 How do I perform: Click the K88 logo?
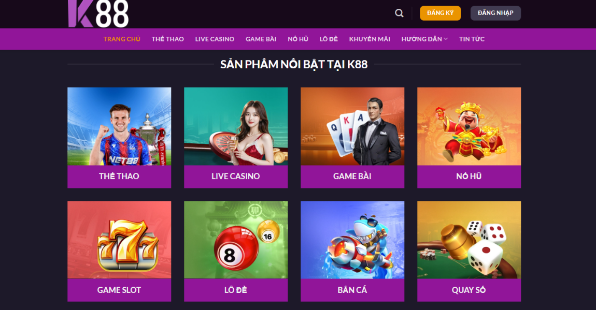[98, 13]
